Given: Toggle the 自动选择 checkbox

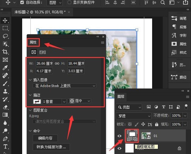Looking at the screenshot, I should tap(22, 2).
